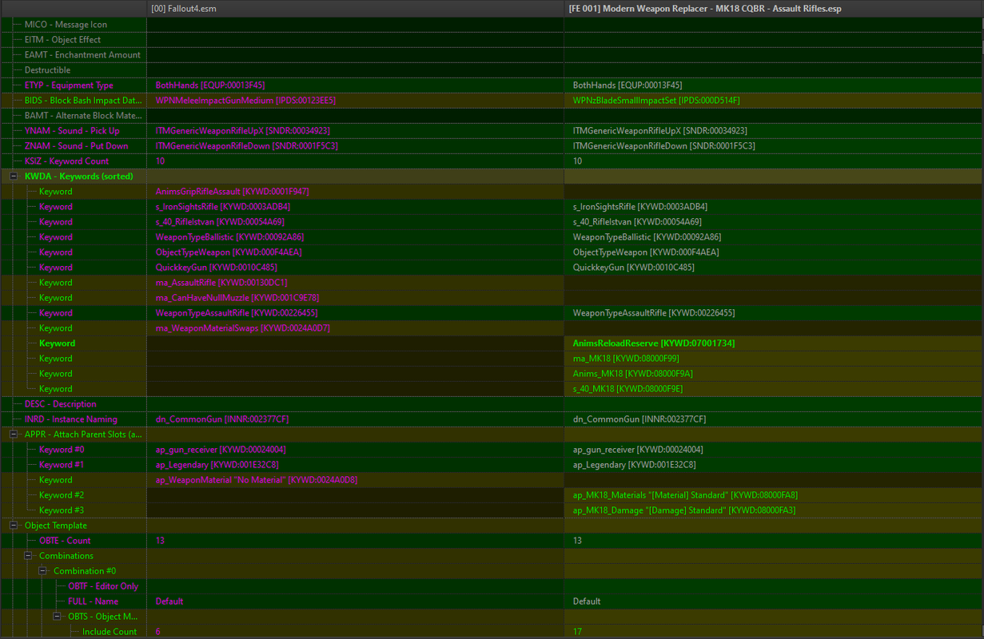Image resolution: width=984 pixels, height=639 pixels.
Task: Click Include Count value 6
Action: pos(158,631)
